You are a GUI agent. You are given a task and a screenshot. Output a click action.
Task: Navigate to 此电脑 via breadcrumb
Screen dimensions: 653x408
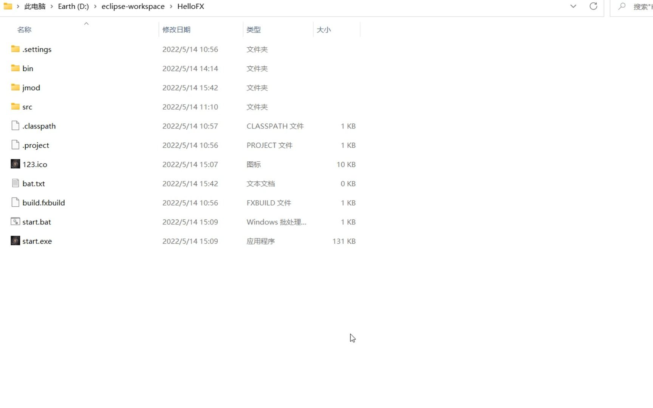35,6
